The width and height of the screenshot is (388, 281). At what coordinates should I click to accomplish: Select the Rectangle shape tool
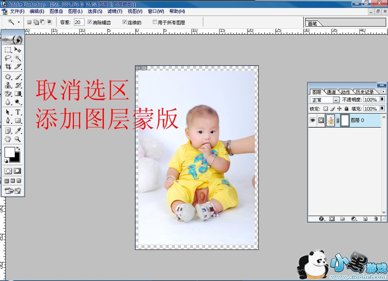pos(18,121)
